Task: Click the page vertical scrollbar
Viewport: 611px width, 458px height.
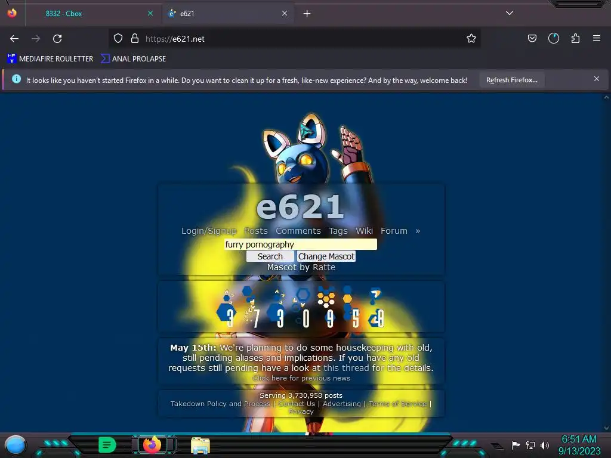Action: click(606, 263)
